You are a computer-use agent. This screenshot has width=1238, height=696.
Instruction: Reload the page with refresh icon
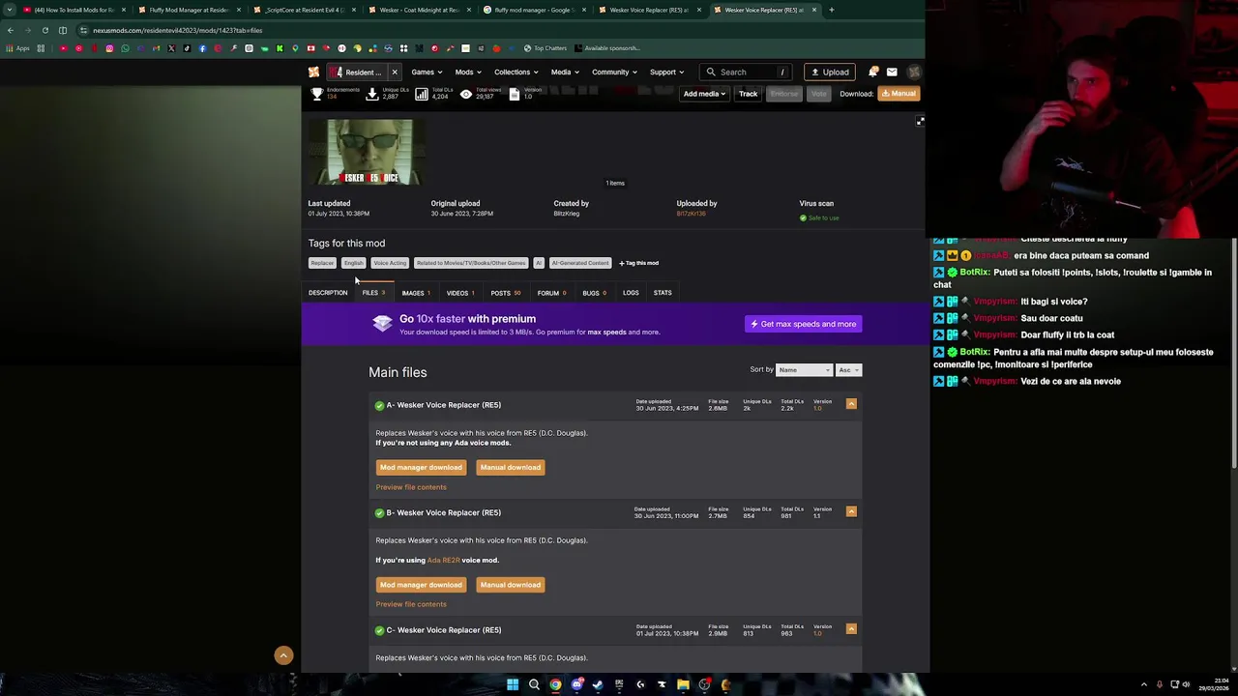[x=44, y=30]
